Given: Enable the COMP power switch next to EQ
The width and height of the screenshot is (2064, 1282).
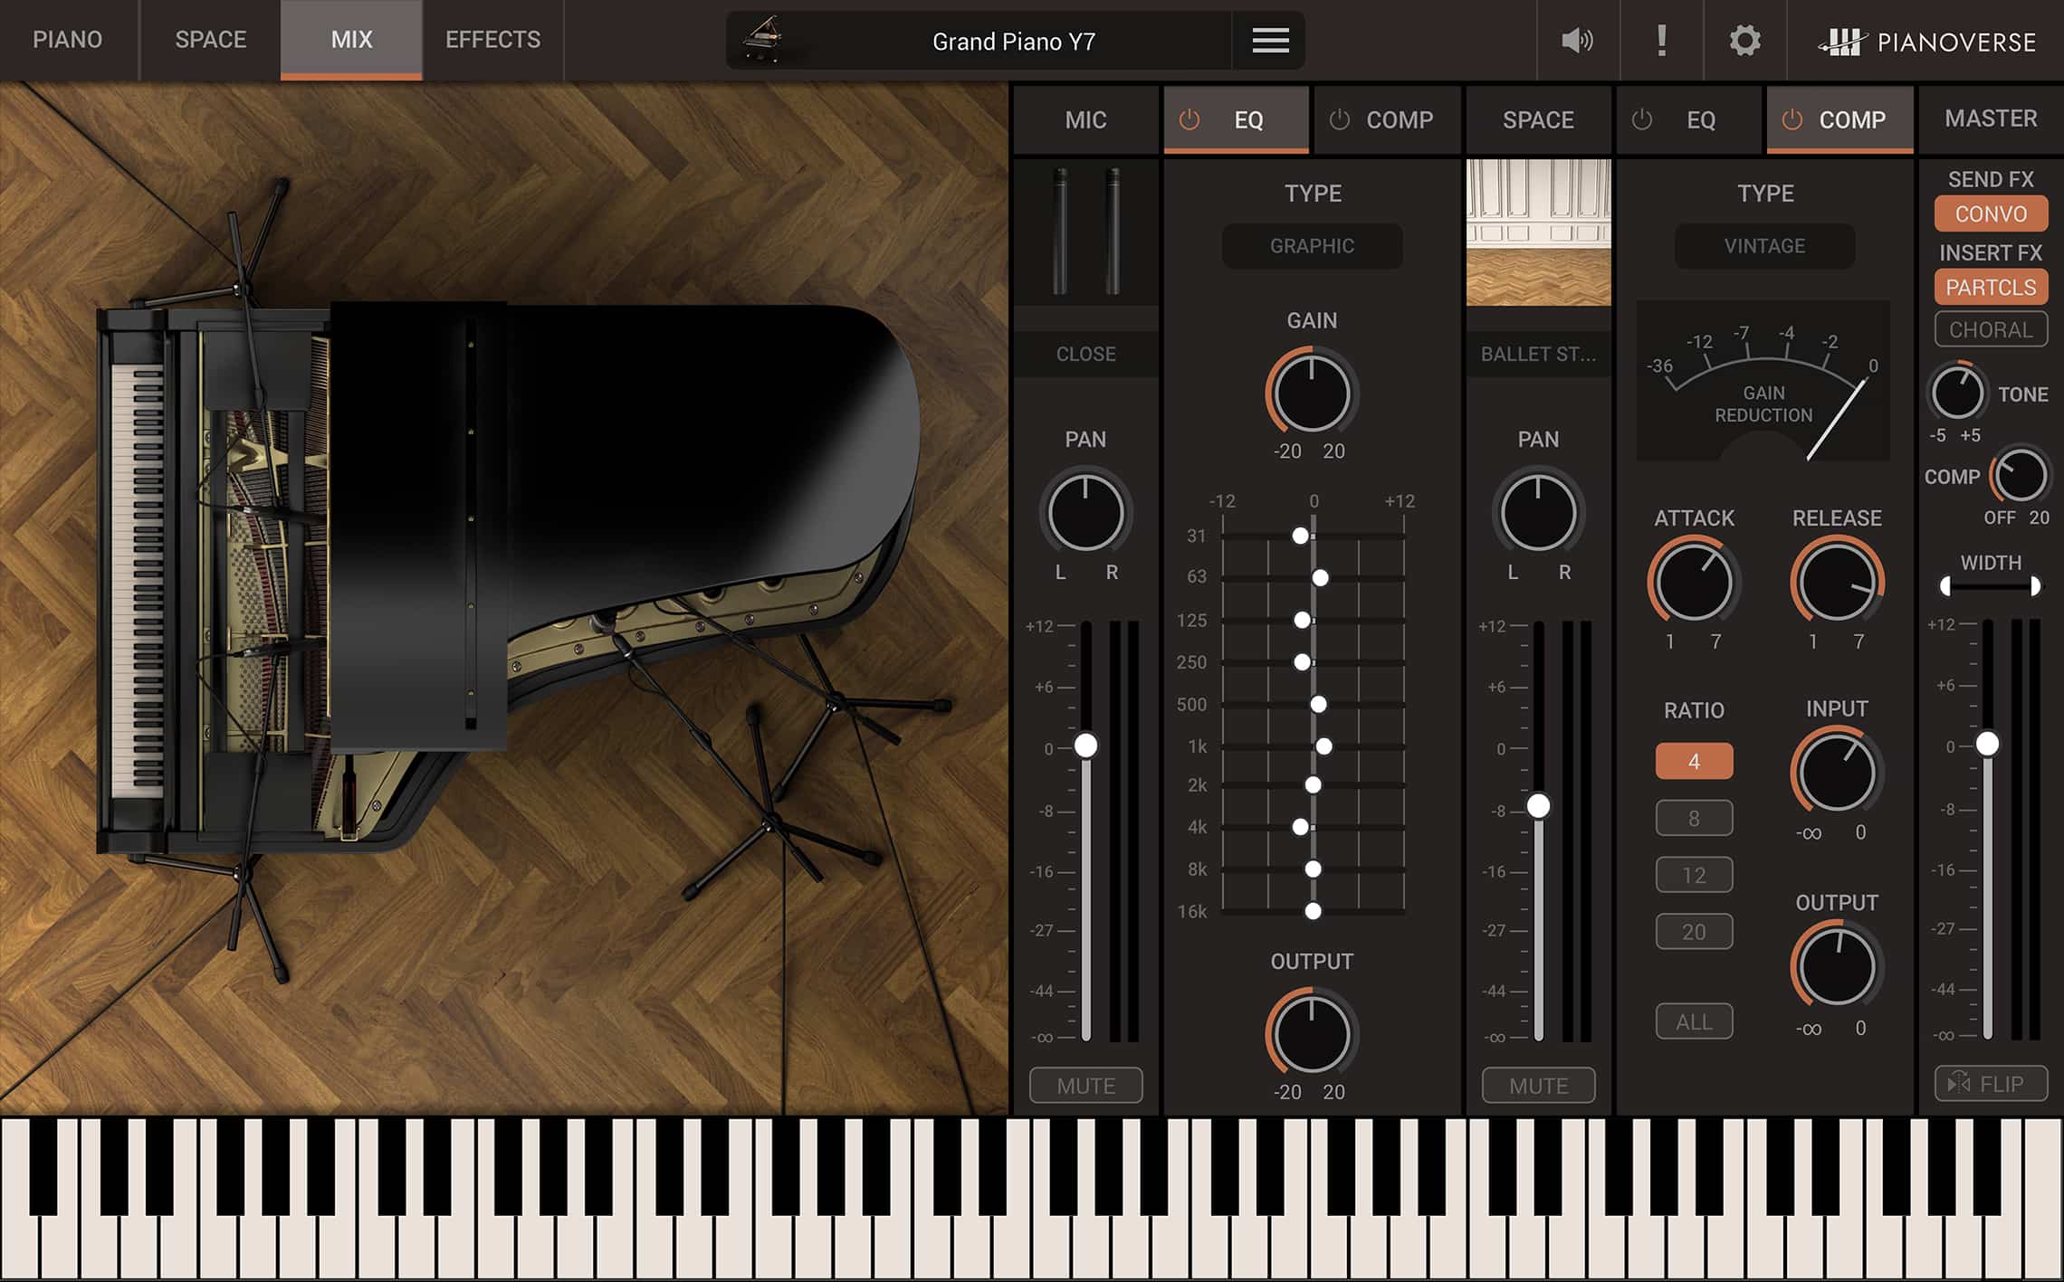Looking at the screenshot, I should coord(1339,119).
